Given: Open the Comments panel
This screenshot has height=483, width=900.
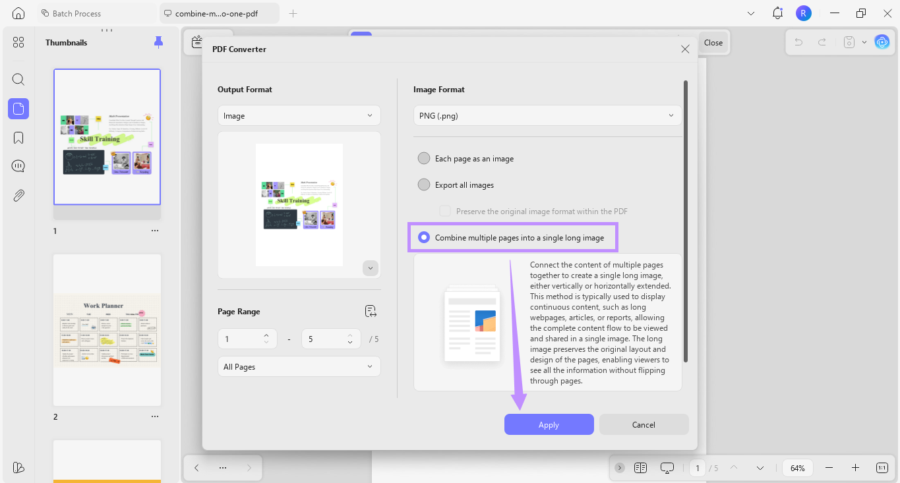Looking at the screenshot, I should click(18, 165).
